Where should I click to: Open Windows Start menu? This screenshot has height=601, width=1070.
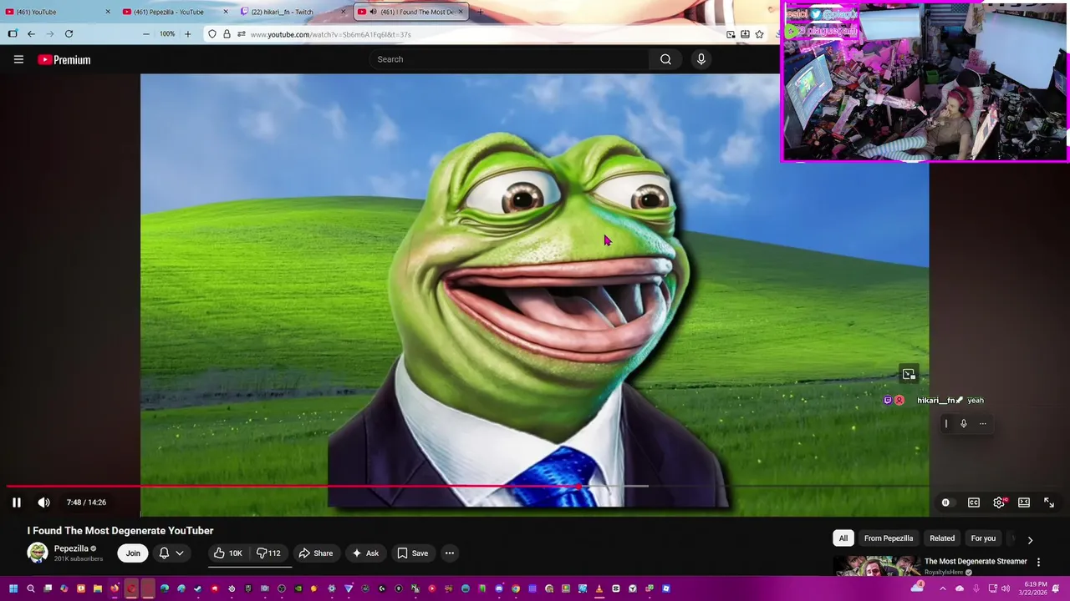pos(13,588)
